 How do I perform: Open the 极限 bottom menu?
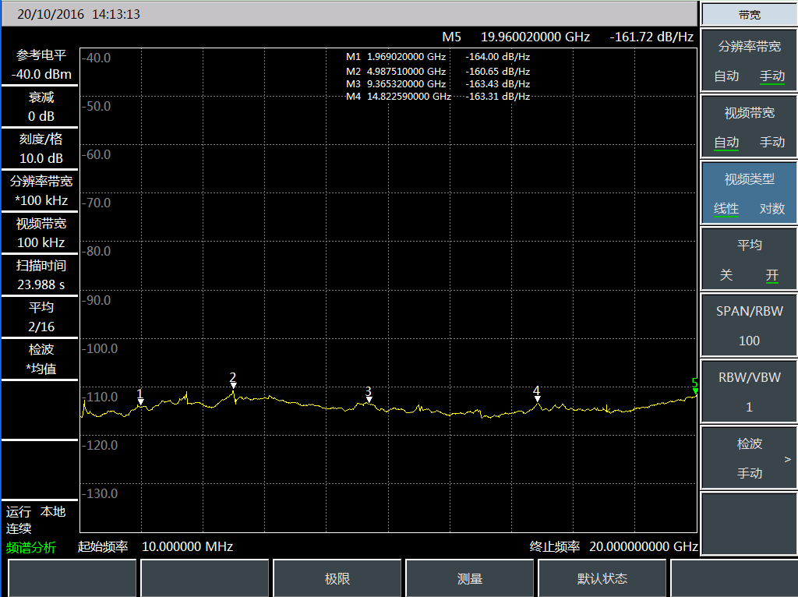click(x=337, y=579)
